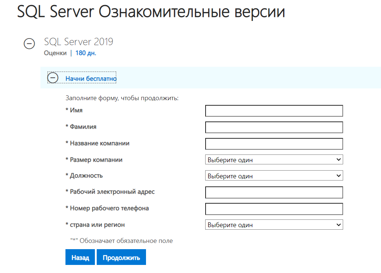Click the Размер компании field label
The height and width of the screenshot is (273, 381).
pyautogui.click(x=96, y=160)
